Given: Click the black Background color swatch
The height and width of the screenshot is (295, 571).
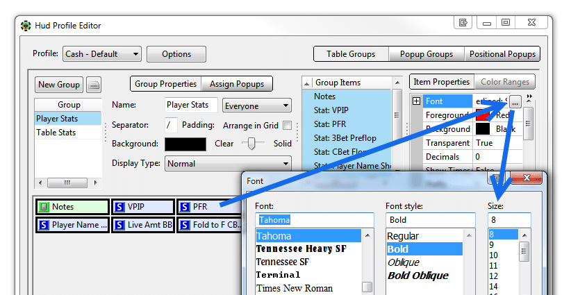Looking at the screenshot, I should [x=185, y=144].
